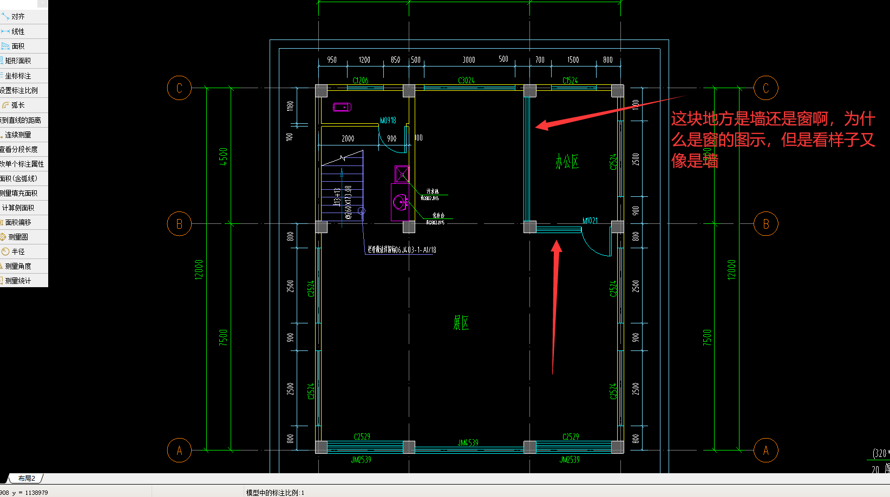Pick the 矩形面积 rectangle area tool

coord(24,61)
